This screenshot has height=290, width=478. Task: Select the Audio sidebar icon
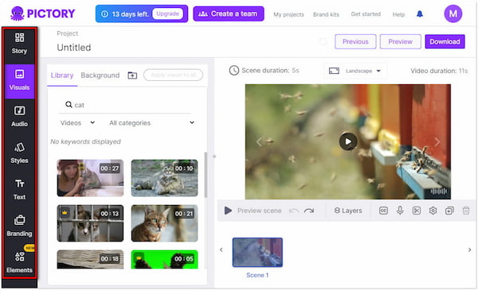pyautogui.click(x=19, y=116)
